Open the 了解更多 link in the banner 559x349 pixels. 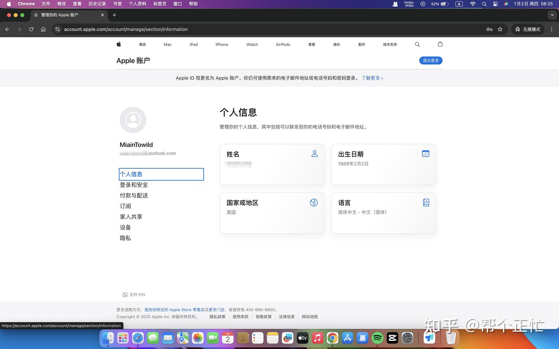coord(371,78)
